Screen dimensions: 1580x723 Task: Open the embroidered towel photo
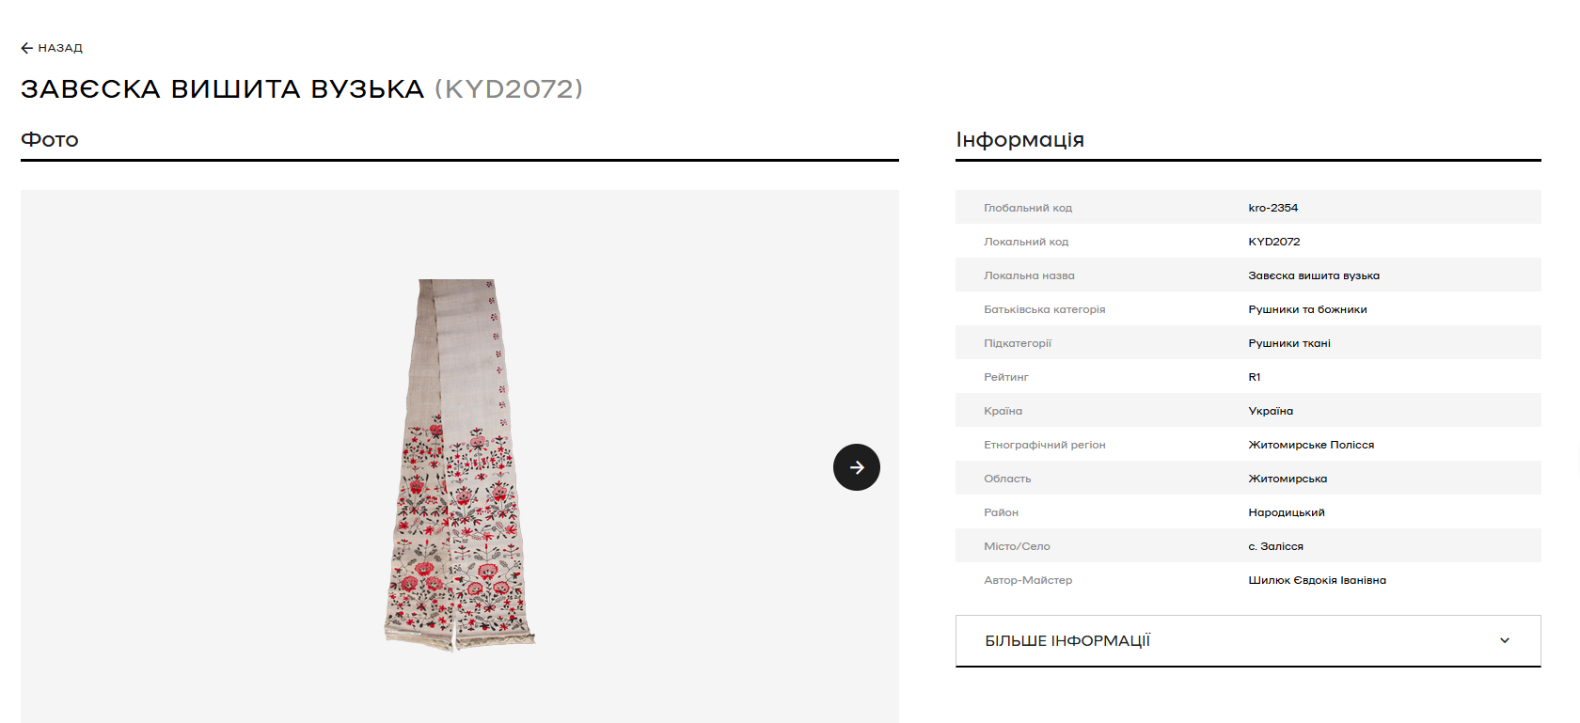coord(460,464)
